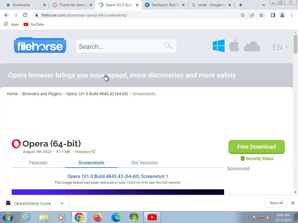Click the FileHorse logo

click(40, 45)
